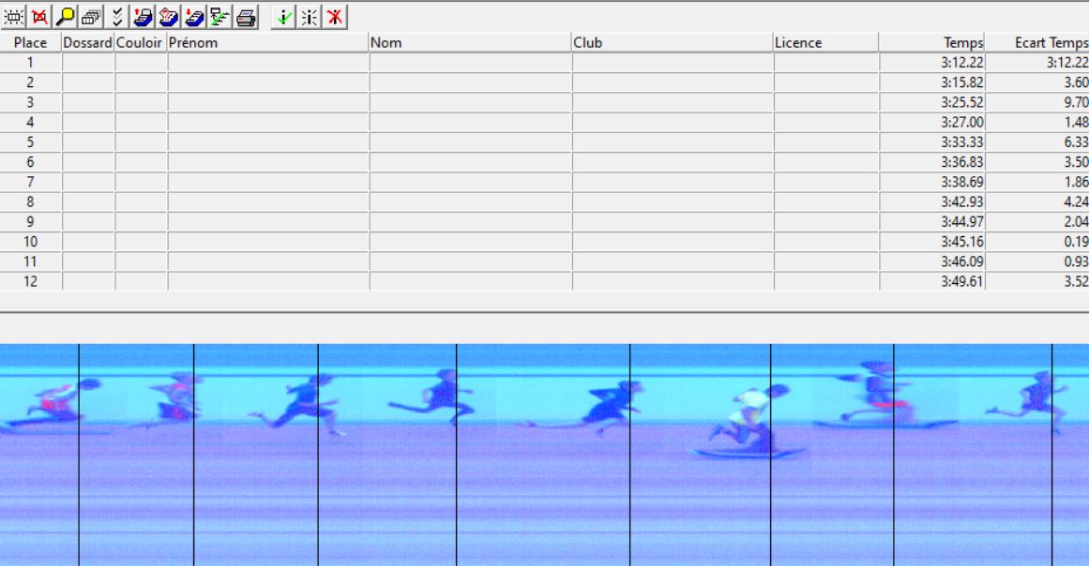The width and height of the screenshot is (1089, 566).
Task: Open the yellow magnifying glass search tool
Action: (x=66, y=17)
